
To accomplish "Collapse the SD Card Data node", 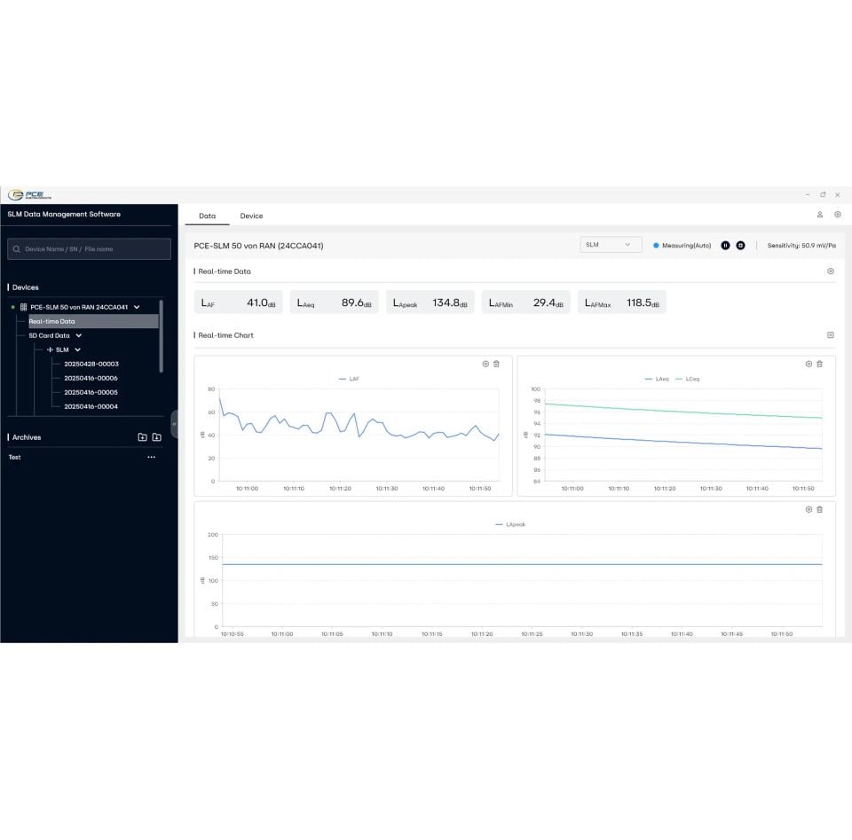I will [x=79, y=335].
